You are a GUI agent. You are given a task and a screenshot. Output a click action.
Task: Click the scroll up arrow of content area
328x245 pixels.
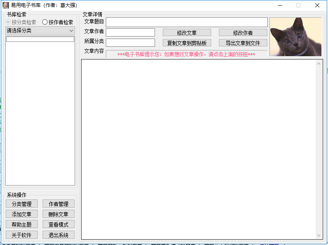pyautogui.click(x=319, y=64)
